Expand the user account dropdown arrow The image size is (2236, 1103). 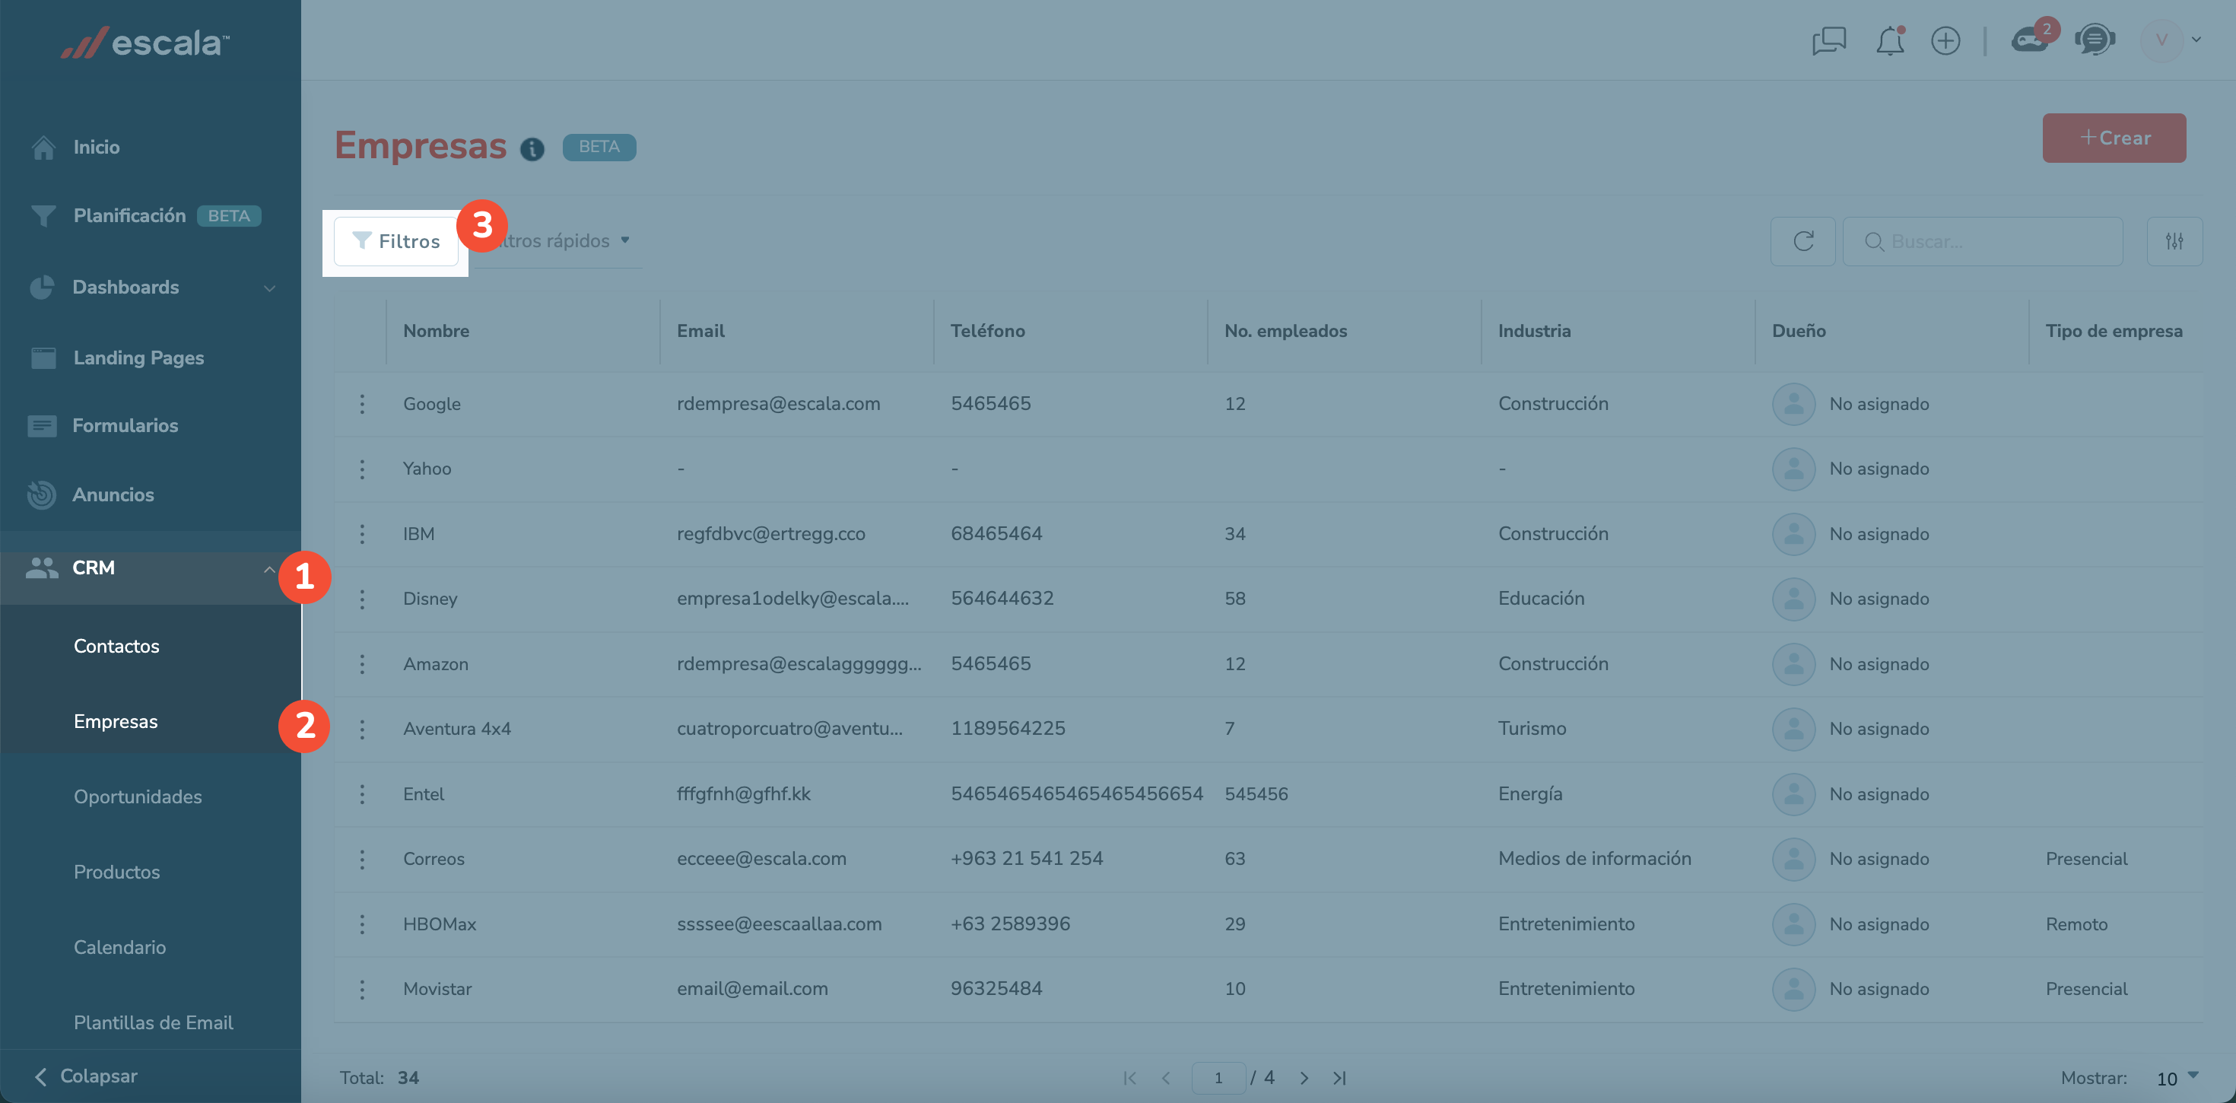tap(2196, 40)
